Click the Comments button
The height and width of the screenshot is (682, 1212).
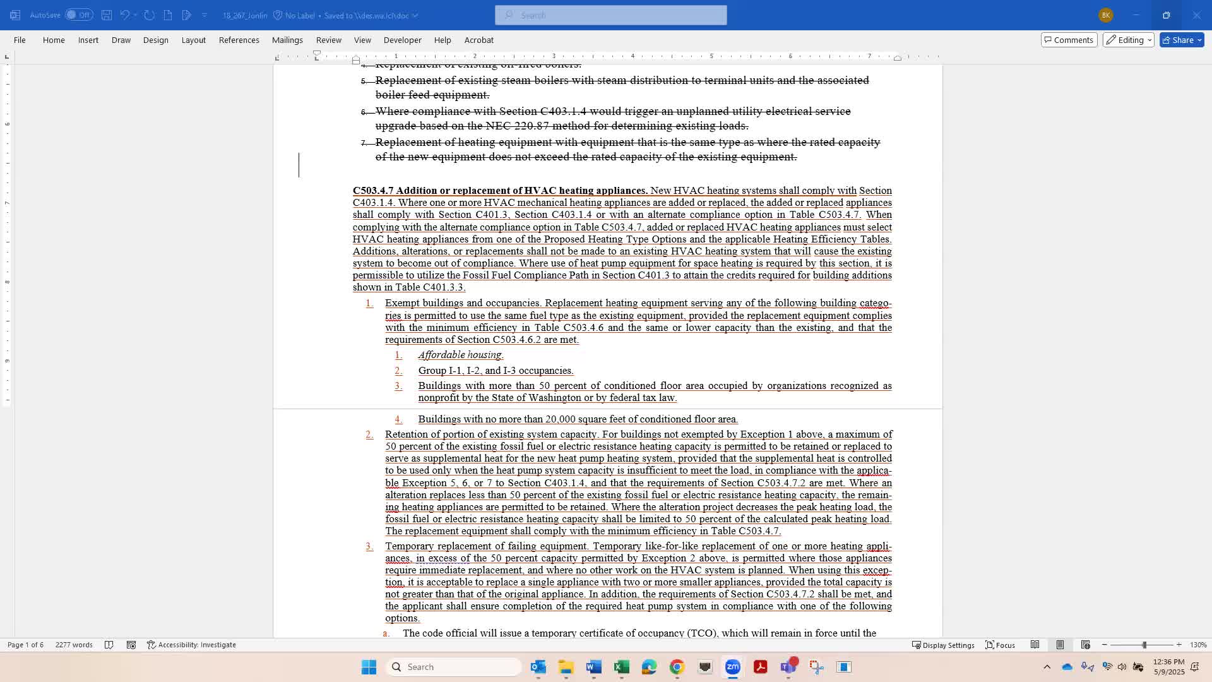(x=1069, y=40)
